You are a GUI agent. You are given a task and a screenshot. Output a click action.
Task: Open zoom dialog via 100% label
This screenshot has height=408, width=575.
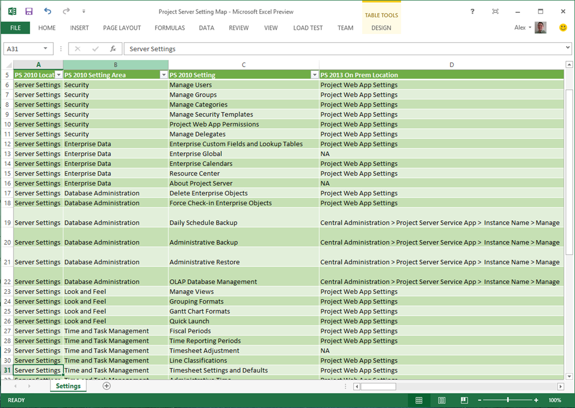555,400
